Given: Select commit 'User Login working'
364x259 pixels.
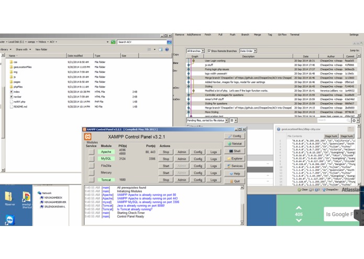Looking at the screenshot, I should pyautogui.click(x=271, y=61).
